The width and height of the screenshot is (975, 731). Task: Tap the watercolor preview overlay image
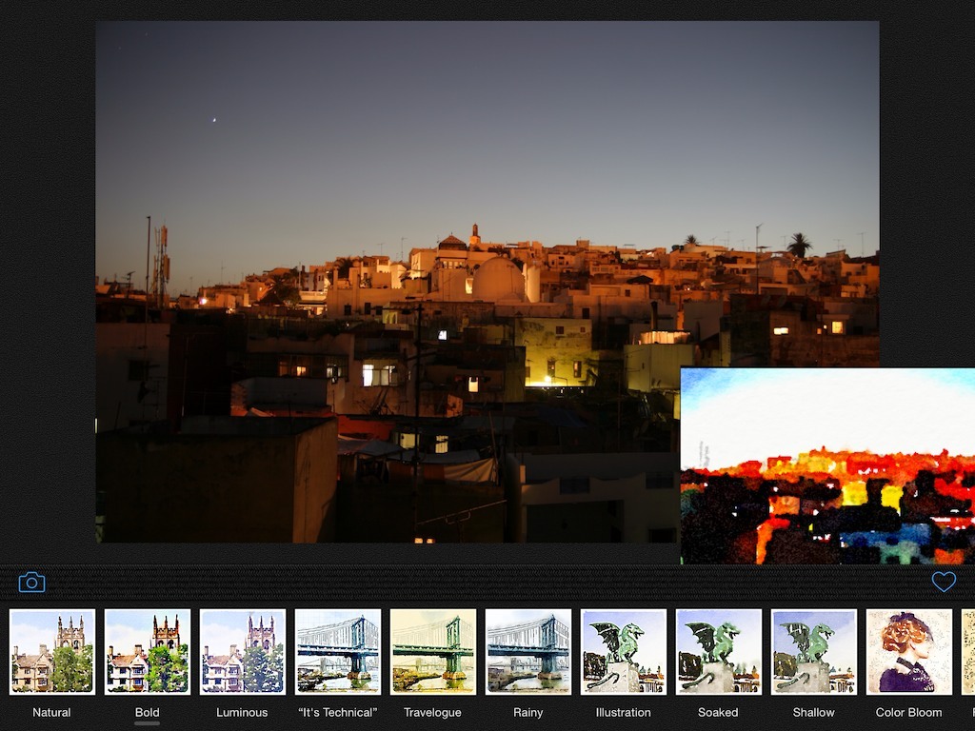(827, 465)
